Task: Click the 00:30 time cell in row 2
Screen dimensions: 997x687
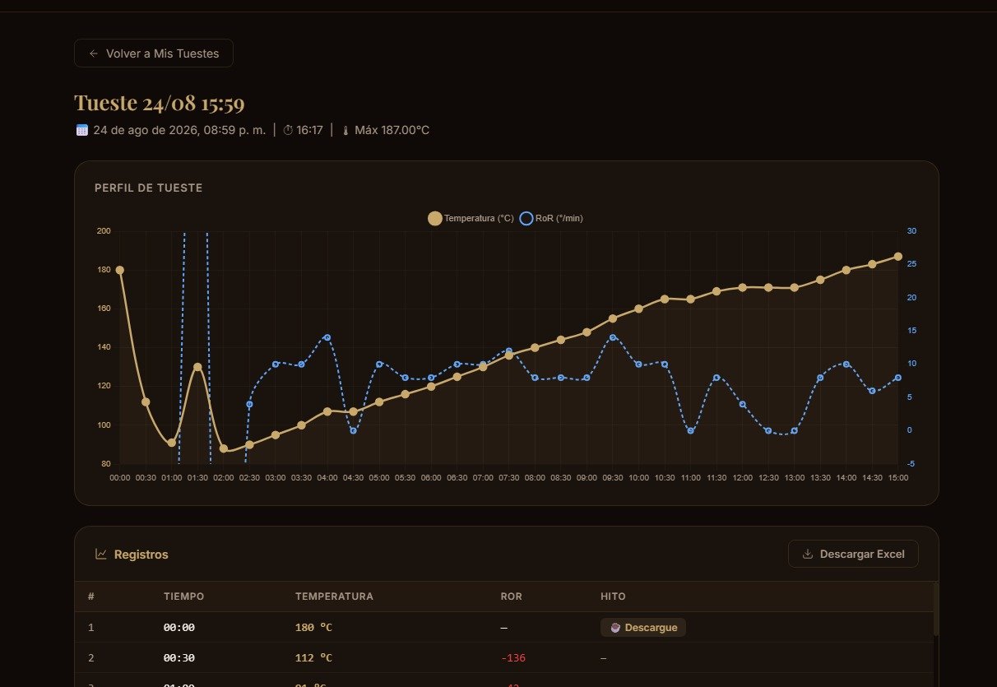Action: [179, 657]
